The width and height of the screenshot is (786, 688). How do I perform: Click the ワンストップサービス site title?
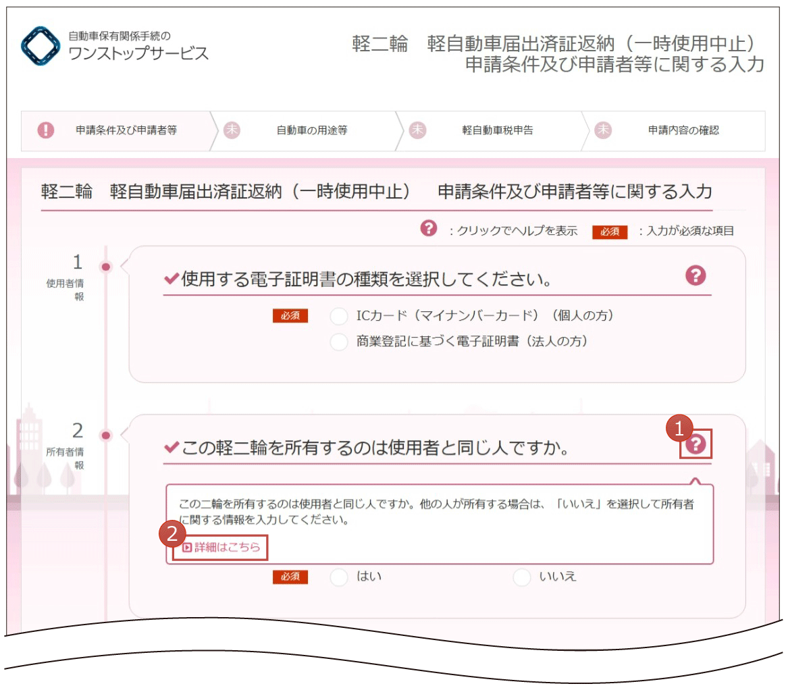(x=138, y=53)
